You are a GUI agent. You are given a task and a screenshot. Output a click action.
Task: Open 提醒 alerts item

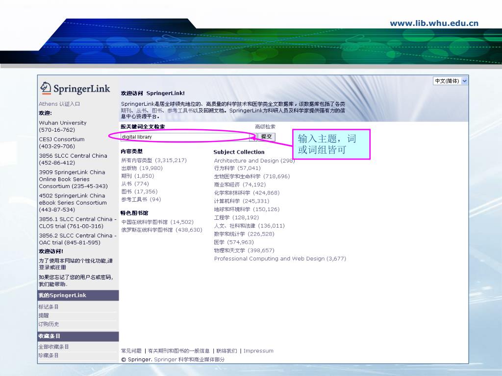[x=44, y=316]
